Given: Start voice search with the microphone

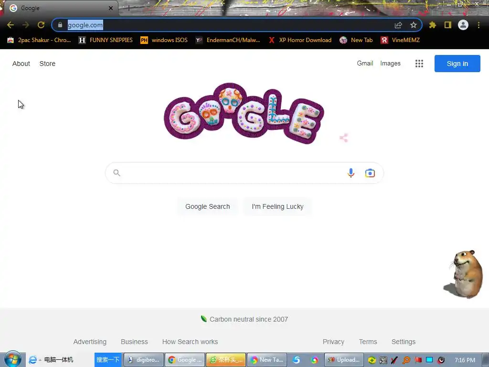Looking at the screenshot, I should [x=351, y=173].
